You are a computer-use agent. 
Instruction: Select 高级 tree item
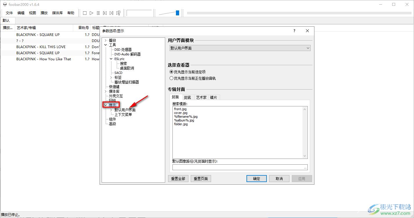tap(112, 124)
